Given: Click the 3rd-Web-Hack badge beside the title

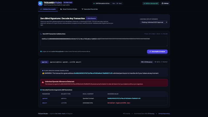Looking at the screenshot, I should point(68,3).
